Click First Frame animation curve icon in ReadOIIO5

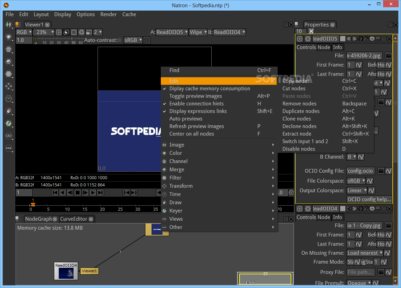pos(359,65)
